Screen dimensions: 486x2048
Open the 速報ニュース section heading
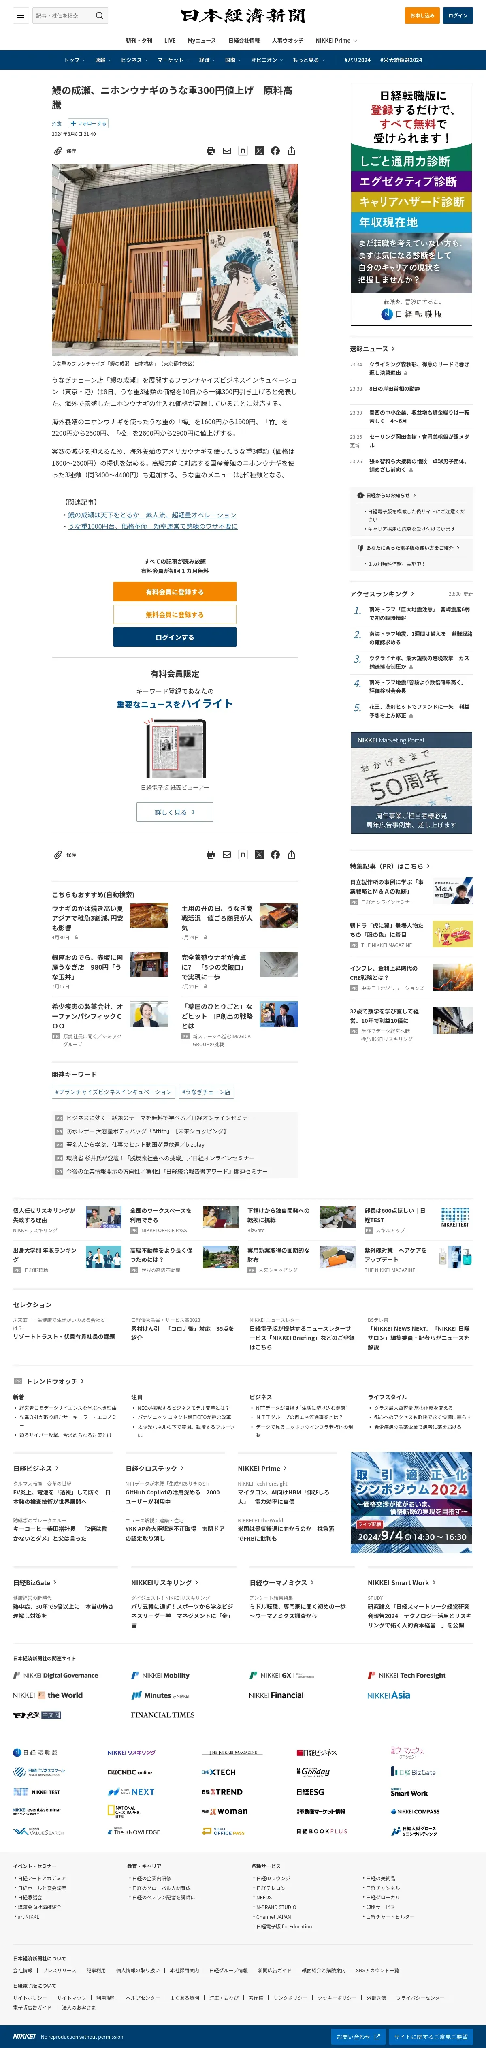[373, 348]
